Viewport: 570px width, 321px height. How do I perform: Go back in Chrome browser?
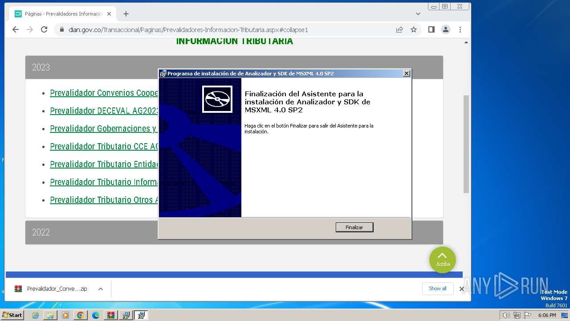[16, 29]
